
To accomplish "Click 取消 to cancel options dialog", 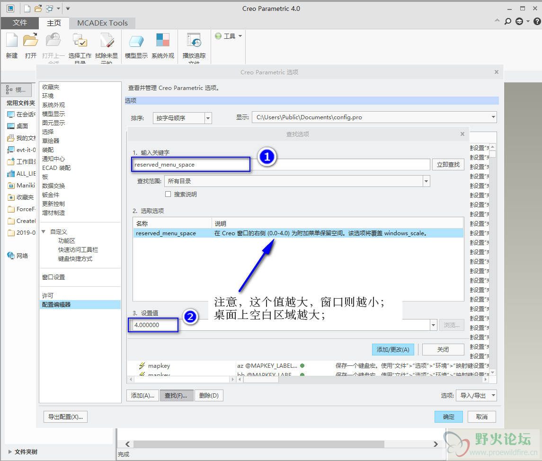I will 481,417.
